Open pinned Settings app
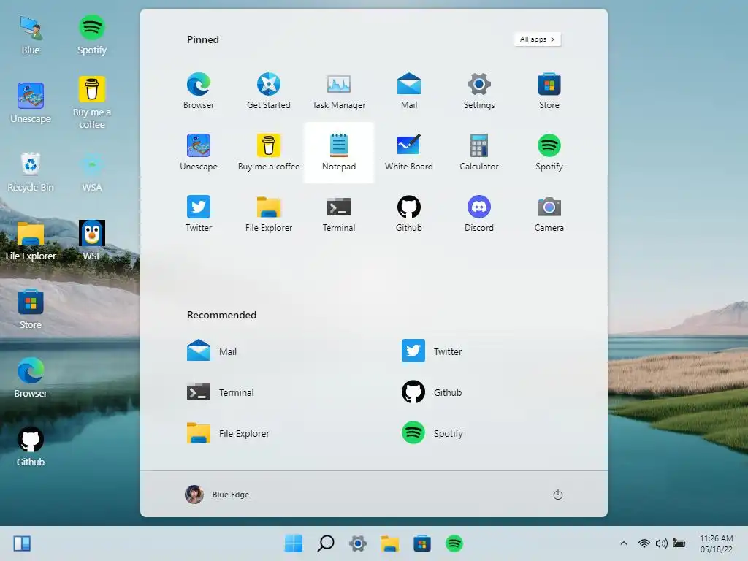748x561 pixels. 479,91
